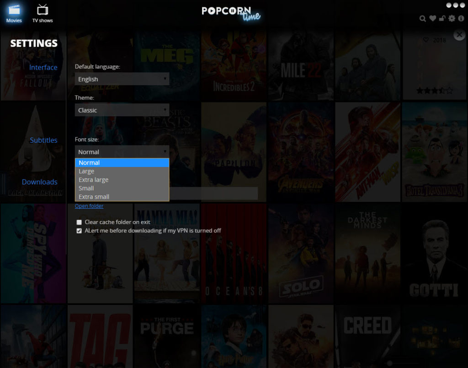Select Mile 22 movie poster
This screenshot has height=368, width=468.
[x=301, y=65]
